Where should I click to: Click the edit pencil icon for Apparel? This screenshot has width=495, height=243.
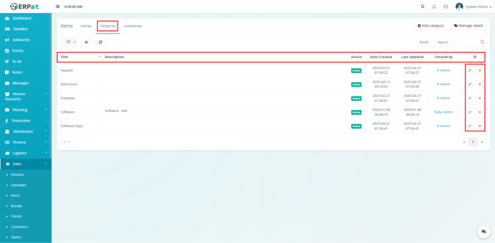[x=470, y=70]
